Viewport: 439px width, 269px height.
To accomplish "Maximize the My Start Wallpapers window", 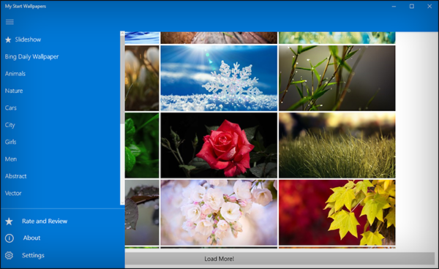I will 411,6.
